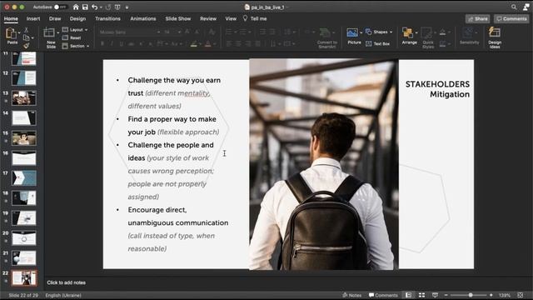Toggle AutoSave switch

tap(61, 7)
